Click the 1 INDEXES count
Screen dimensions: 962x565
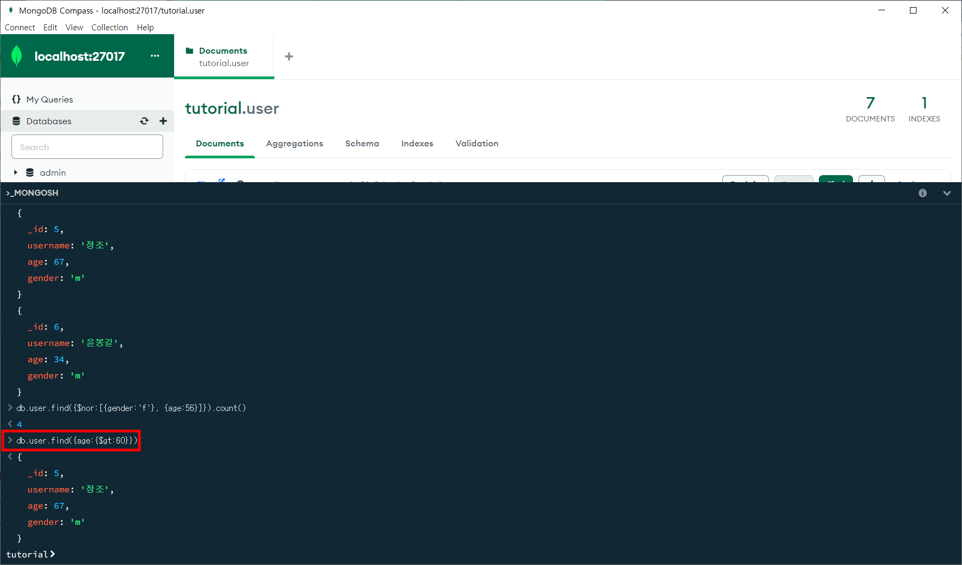[925, 109]
